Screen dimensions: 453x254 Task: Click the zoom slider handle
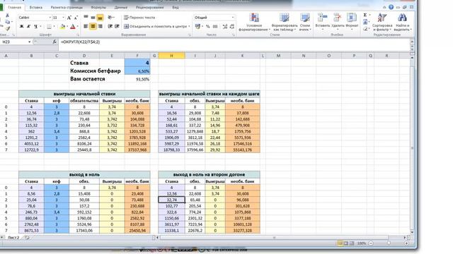(x=389, y=243)
